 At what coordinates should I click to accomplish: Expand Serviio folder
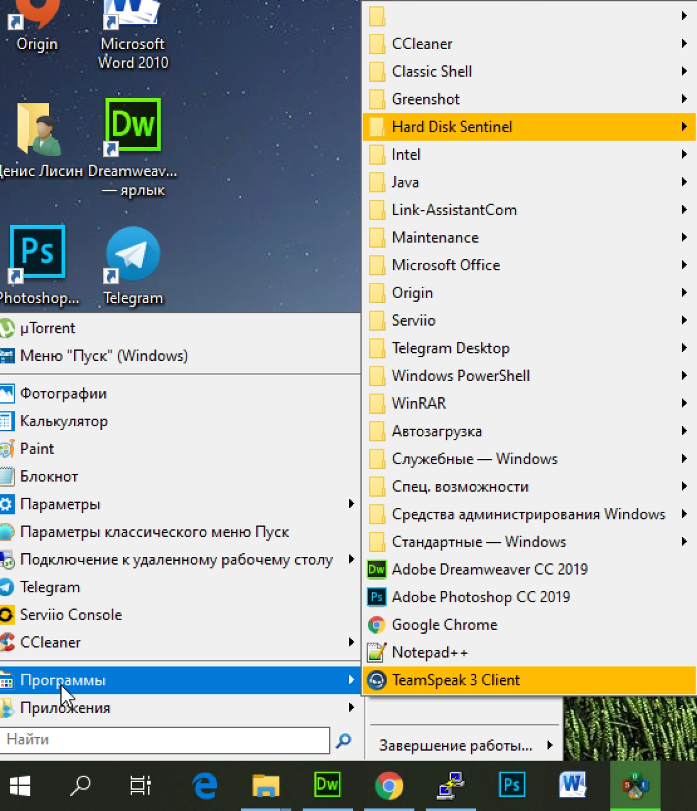[529, 320]
